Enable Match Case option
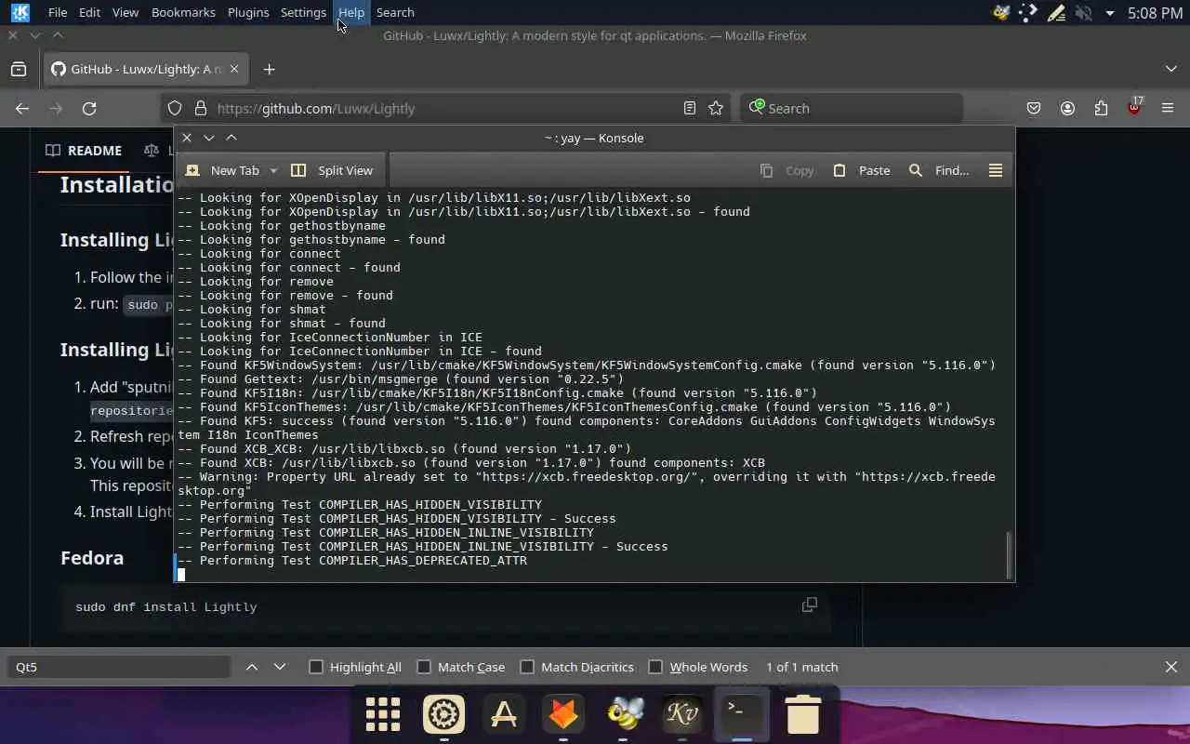 461,667
